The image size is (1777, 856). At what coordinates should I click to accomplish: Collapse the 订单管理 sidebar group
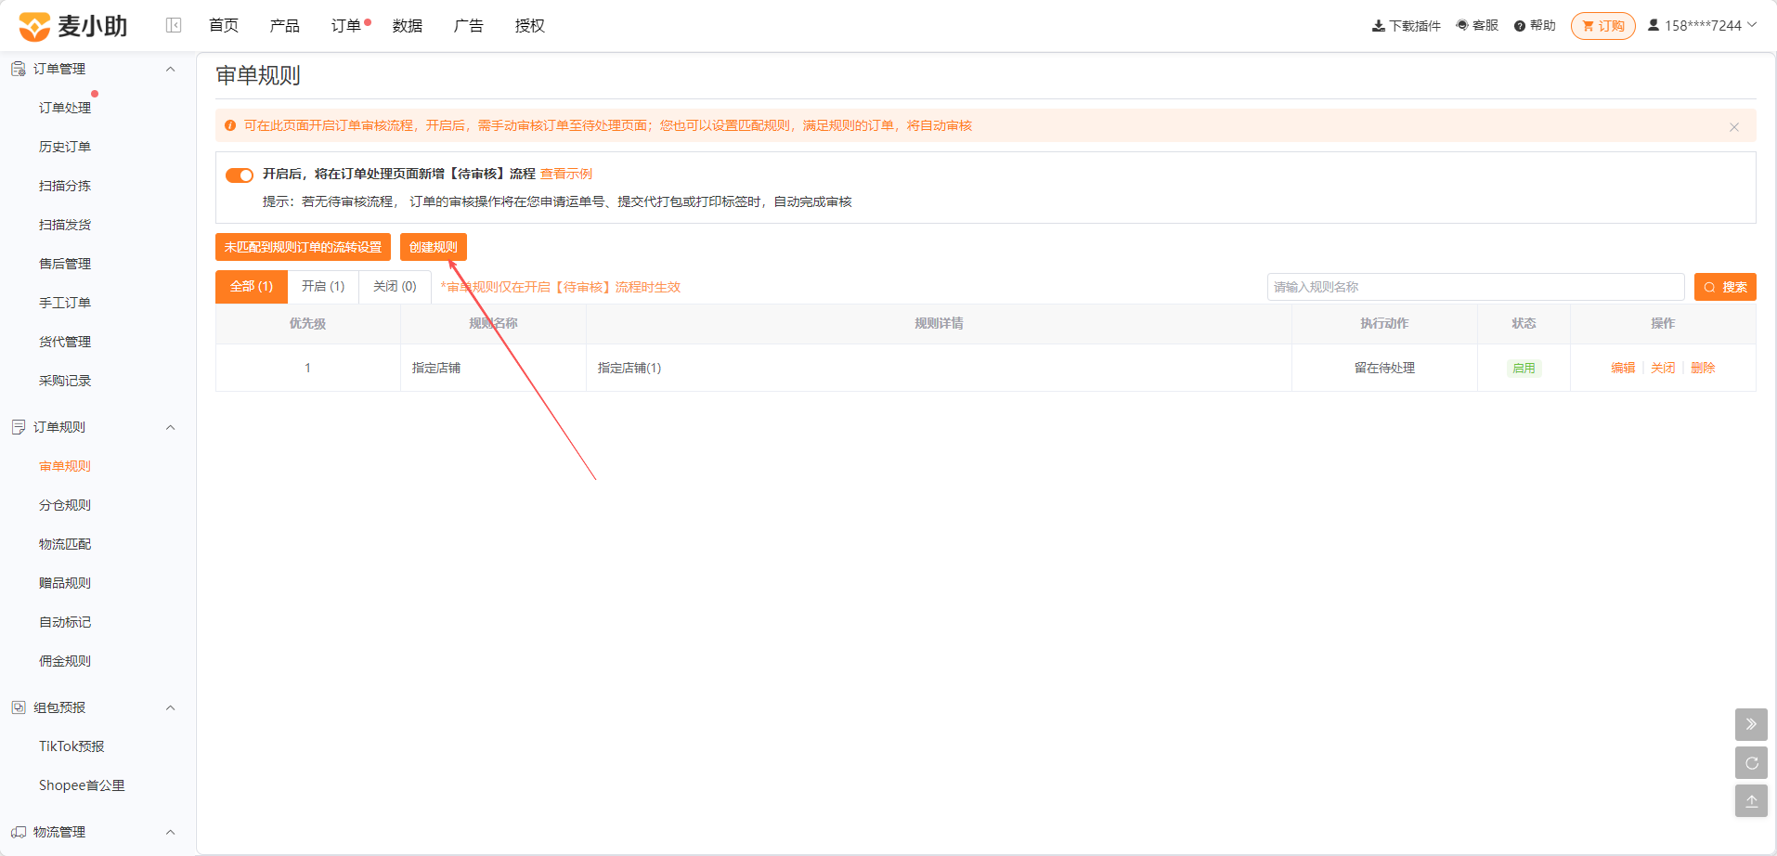[x=170, y=69]
